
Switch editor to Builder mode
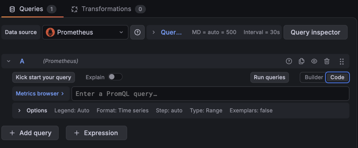[314, 77]
